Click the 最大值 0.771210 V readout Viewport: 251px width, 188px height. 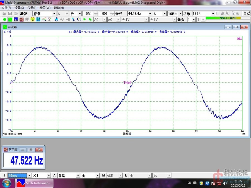click(x=86, y=32)
